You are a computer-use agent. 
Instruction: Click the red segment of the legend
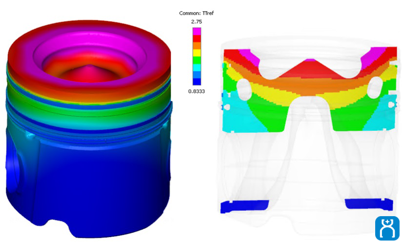[x=197, y=39]
